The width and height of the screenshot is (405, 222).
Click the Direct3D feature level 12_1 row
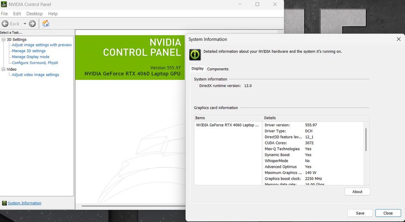pos(313,137)
